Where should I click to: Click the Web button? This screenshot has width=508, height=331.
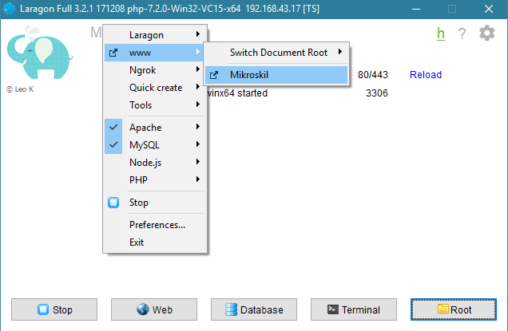click(154, 309)
